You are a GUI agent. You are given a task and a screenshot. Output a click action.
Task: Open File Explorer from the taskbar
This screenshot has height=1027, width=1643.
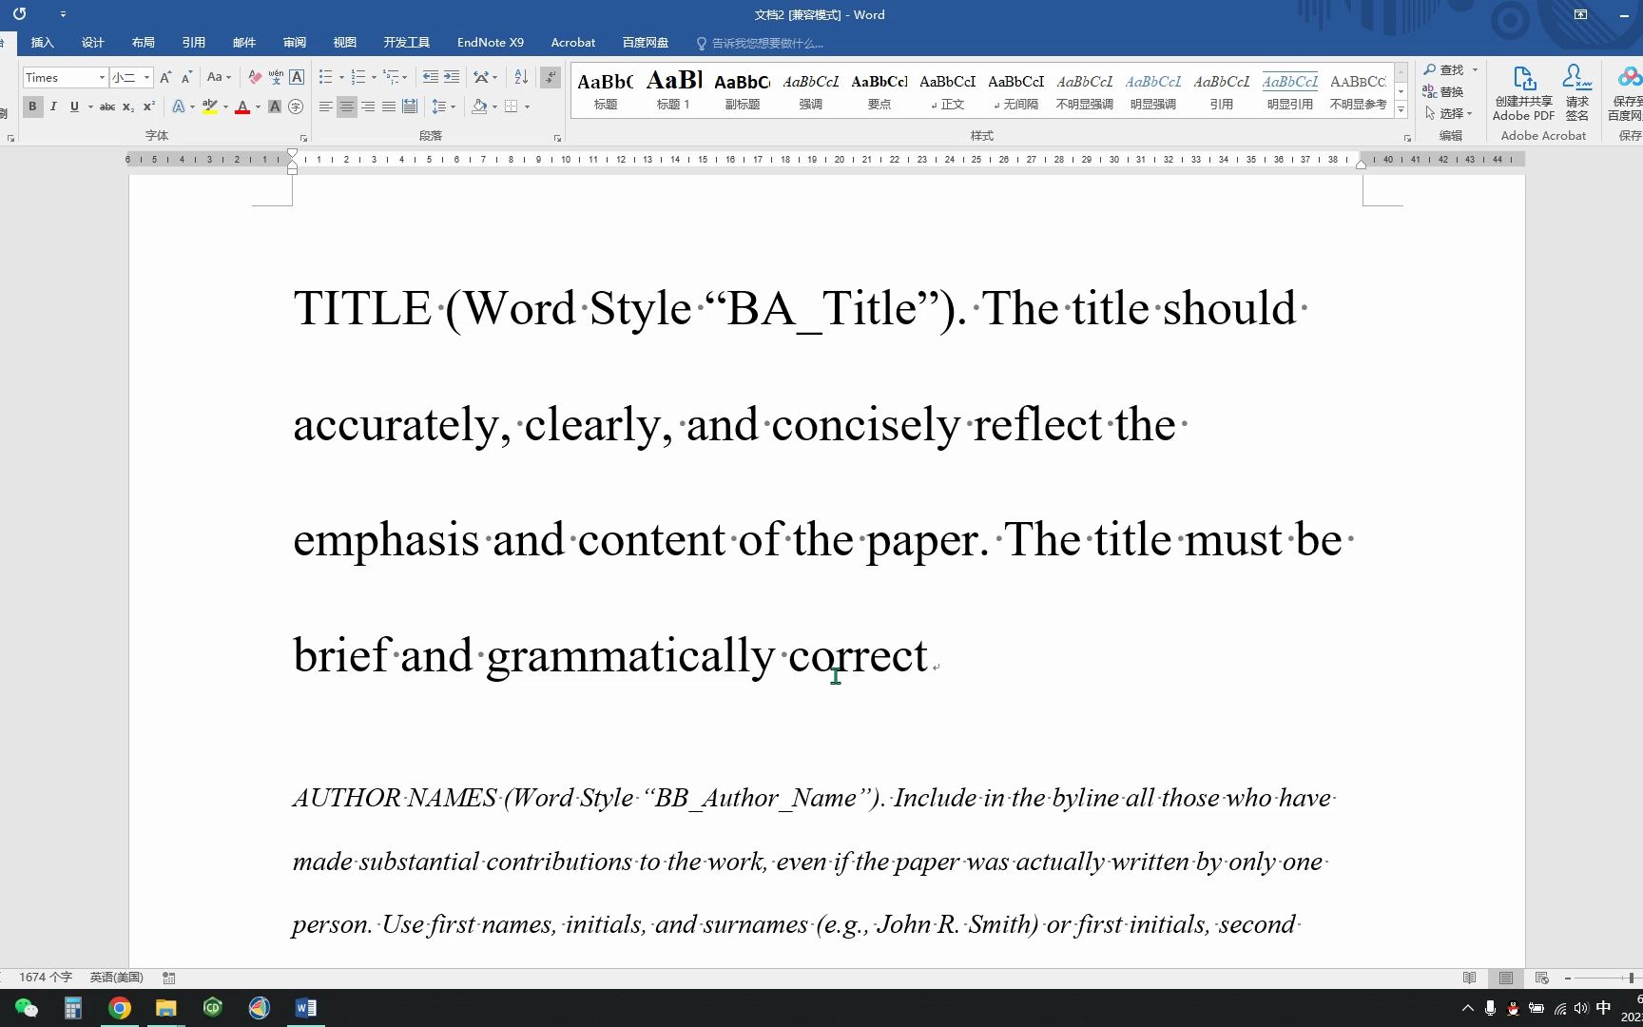click(x=166, y=1008)
